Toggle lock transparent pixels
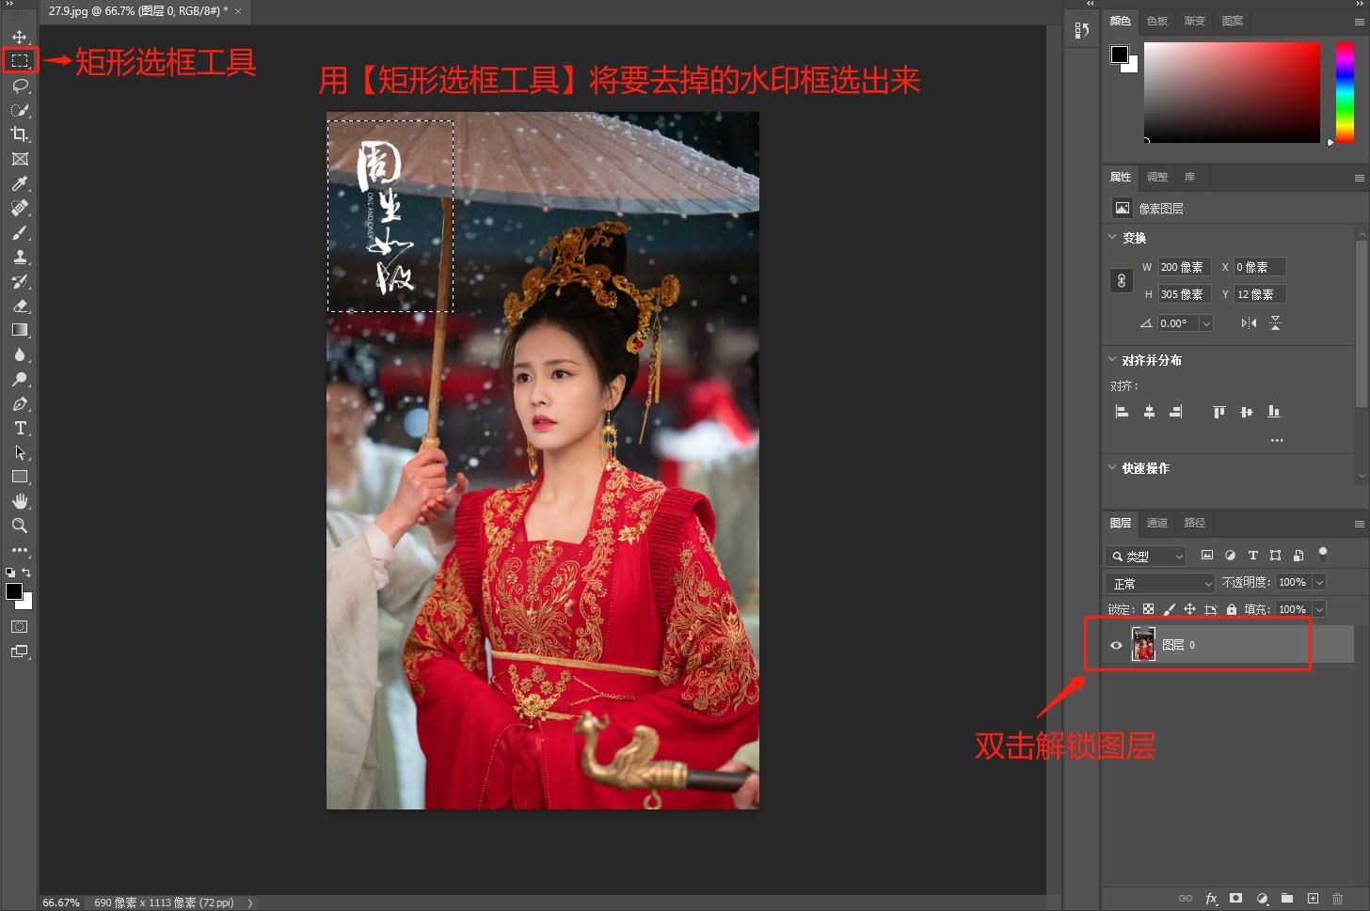This screenshot has height=911, width=1370. point(1148,608)
